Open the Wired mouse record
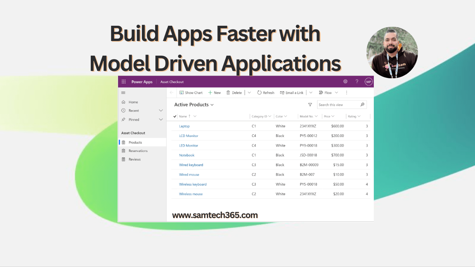Image resolution: width=475 pixels, height=267 pixels. point(189,175)
